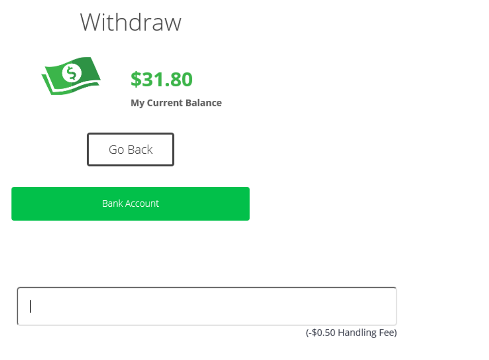
Task: Click the Go Back label text
Action: pyautogui.click(x=130, y=150)
